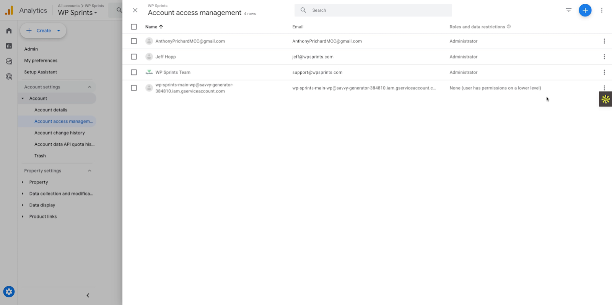This screenshot has height=305, width=612.
Task: Open the Admin settings gear icon
Action: tap(9, 292)
